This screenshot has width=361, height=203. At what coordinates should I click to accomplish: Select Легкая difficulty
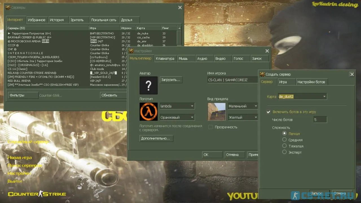[x=284, y=133]
